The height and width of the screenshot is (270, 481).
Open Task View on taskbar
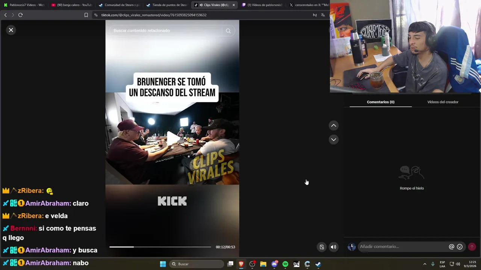[x=230, y=264]
